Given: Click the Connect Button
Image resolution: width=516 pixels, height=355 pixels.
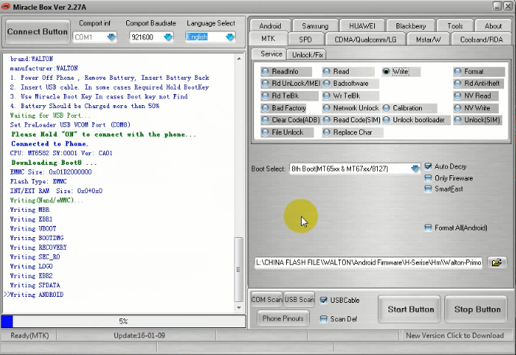Looking at the screenshot, I should click(x=37, y=32).
